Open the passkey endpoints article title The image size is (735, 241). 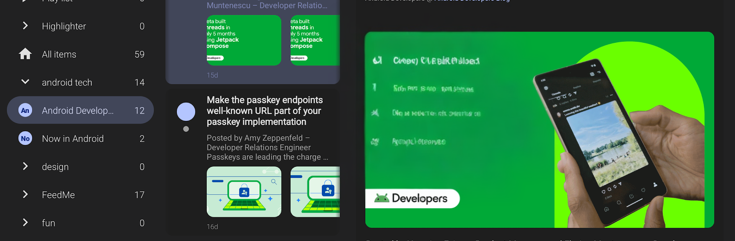coord(265,111)
